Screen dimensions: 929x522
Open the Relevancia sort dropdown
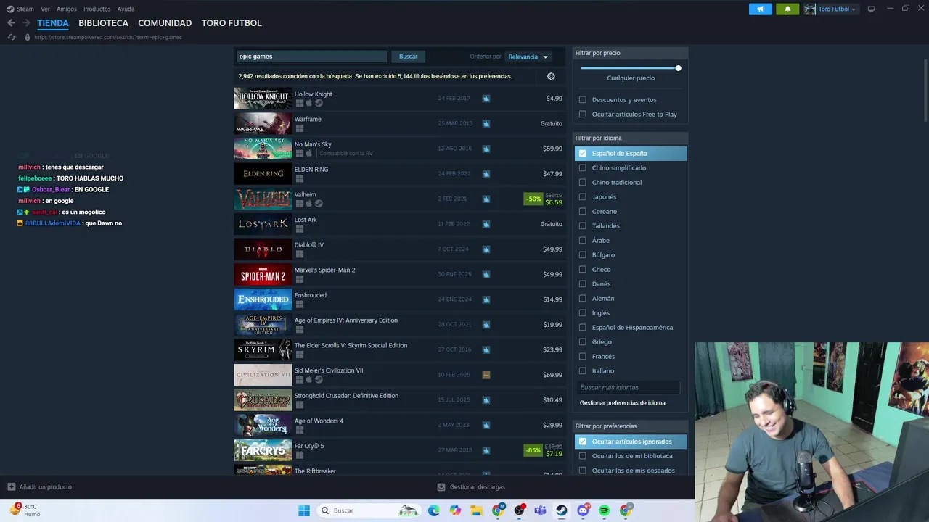528,57
